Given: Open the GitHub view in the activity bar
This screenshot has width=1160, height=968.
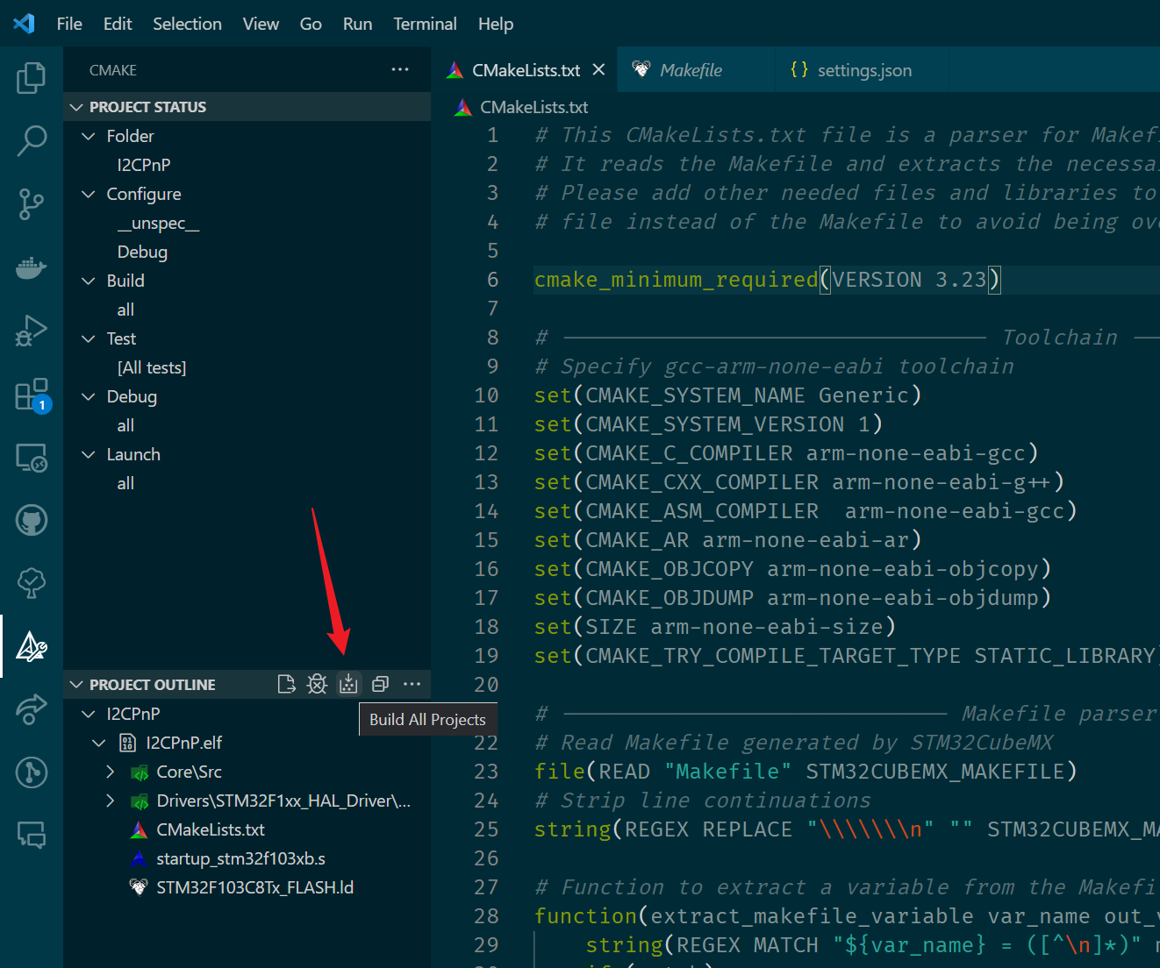Looking at the screenshot, I should pos(32,519).
